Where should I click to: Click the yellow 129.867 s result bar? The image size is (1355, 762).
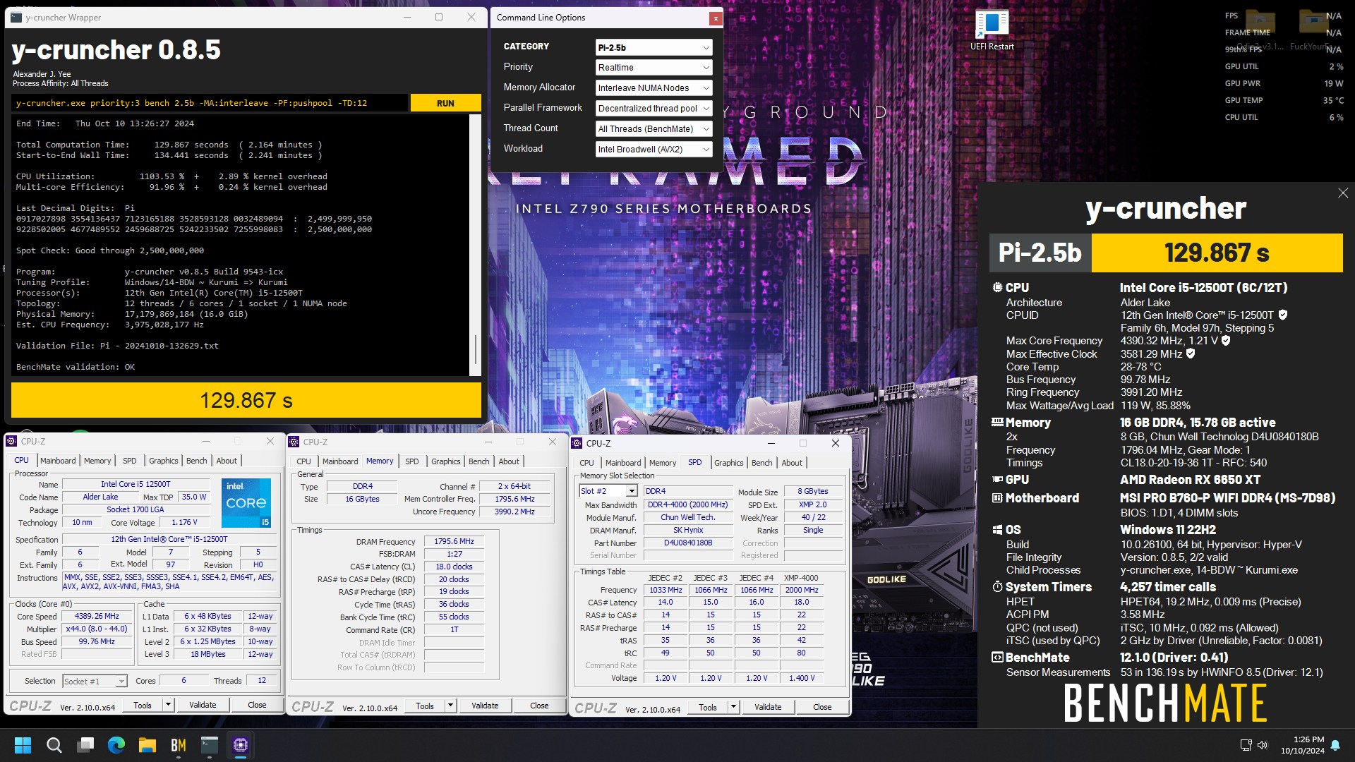[246, 400]
